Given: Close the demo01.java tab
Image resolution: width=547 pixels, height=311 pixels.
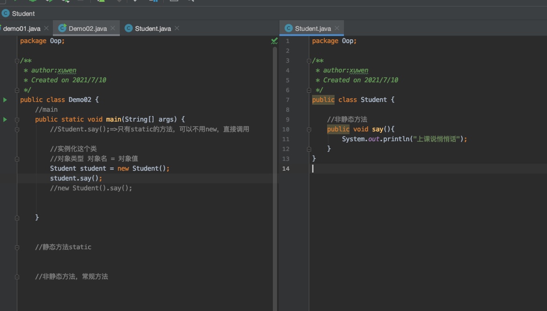Looking at the screenshot, I should (x=46, y=29).
